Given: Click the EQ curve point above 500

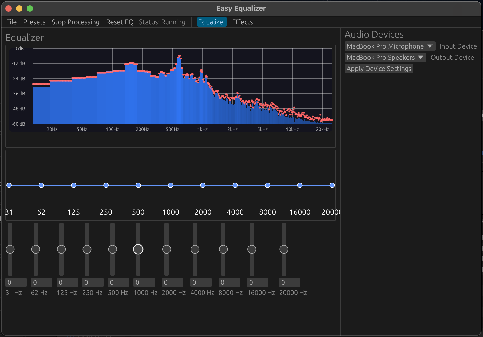Looking at the screenshot, I should pos(138,185).
